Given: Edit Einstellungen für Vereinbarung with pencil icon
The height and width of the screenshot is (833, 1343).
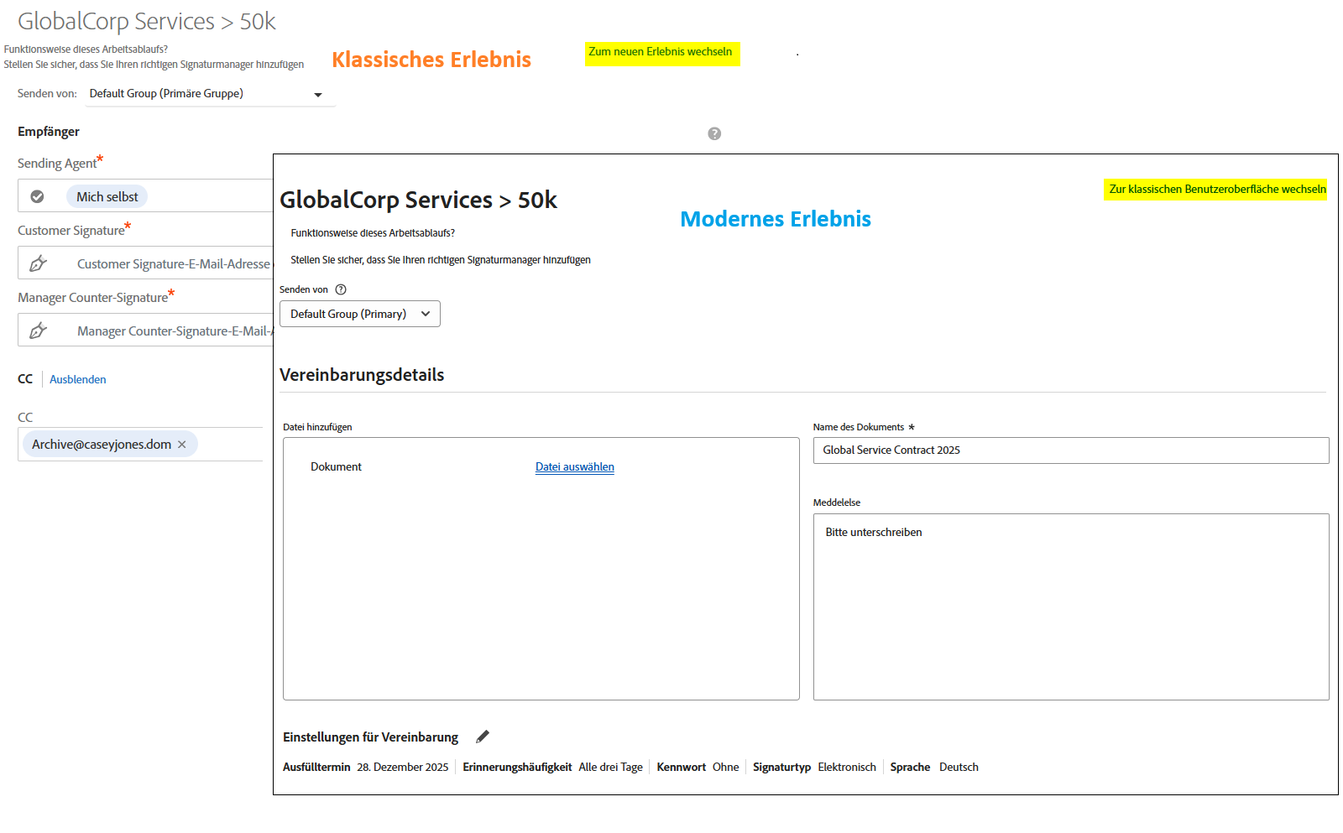Looking at the screenshot, I should 483,737.
